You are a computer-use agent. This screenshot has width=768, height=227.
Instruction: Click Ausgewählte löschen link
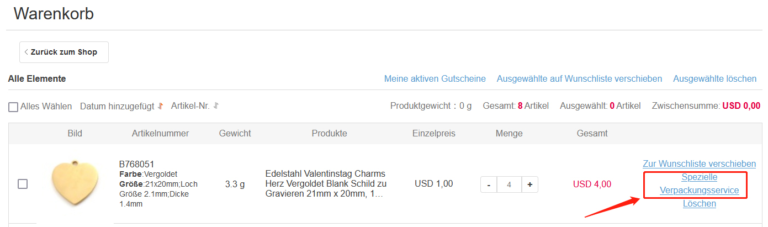pos(715,78)
